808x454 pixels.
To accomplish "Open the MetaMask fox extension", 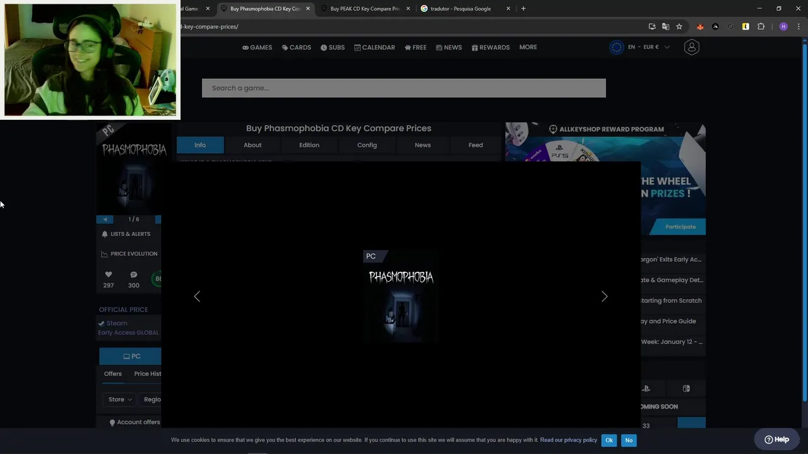I will click(x=700, y=26).
